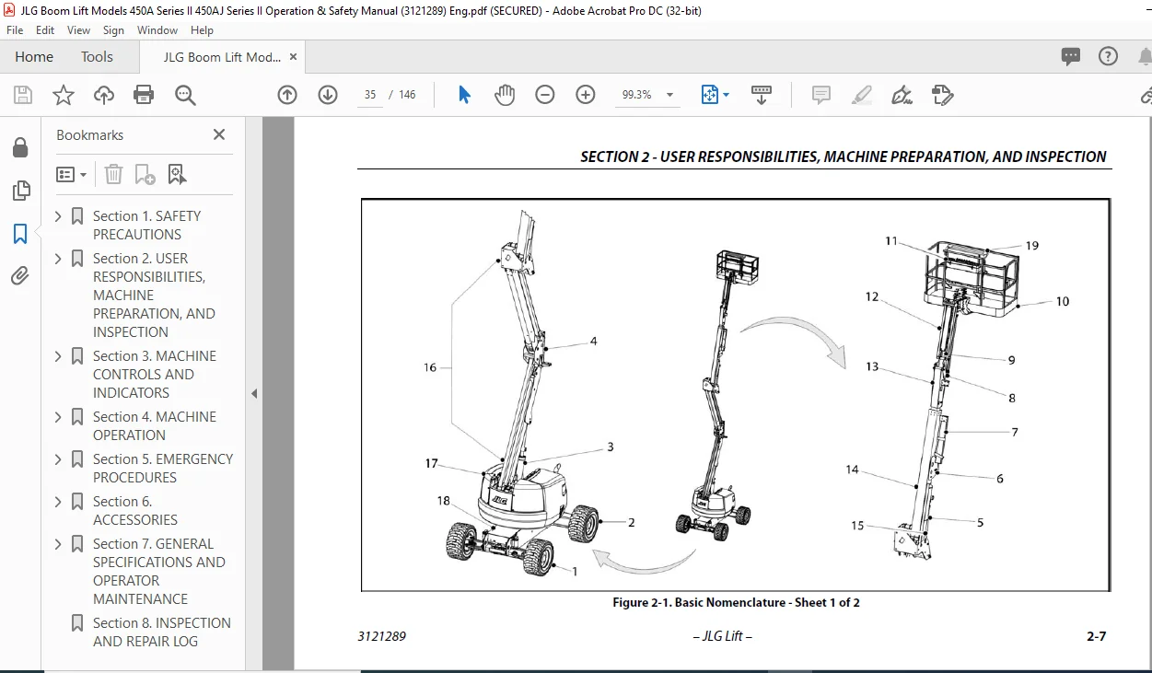The image size is (1152, 673).
Task: Zoom in with the plus button
Action: click(586, 95)
